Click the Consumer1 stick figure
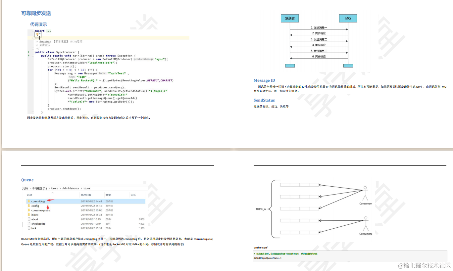Screen dimensions: 453x271 pos(365,194)
